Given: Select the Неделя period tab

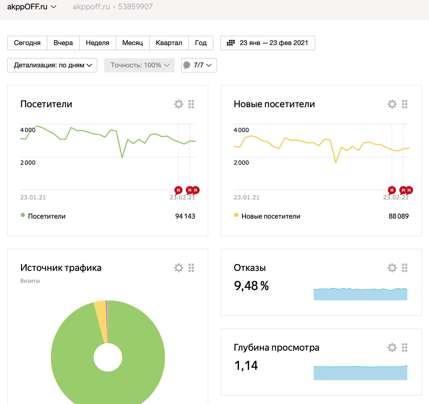Looking at the screenshot, I should point(98,43).
